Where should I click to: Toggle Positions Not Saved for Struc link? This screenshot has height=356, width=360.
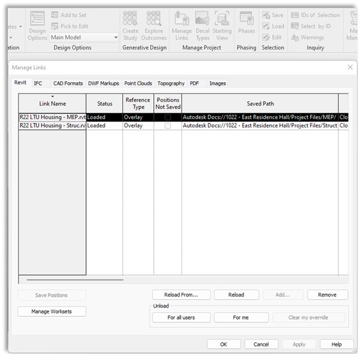[168, 126]
